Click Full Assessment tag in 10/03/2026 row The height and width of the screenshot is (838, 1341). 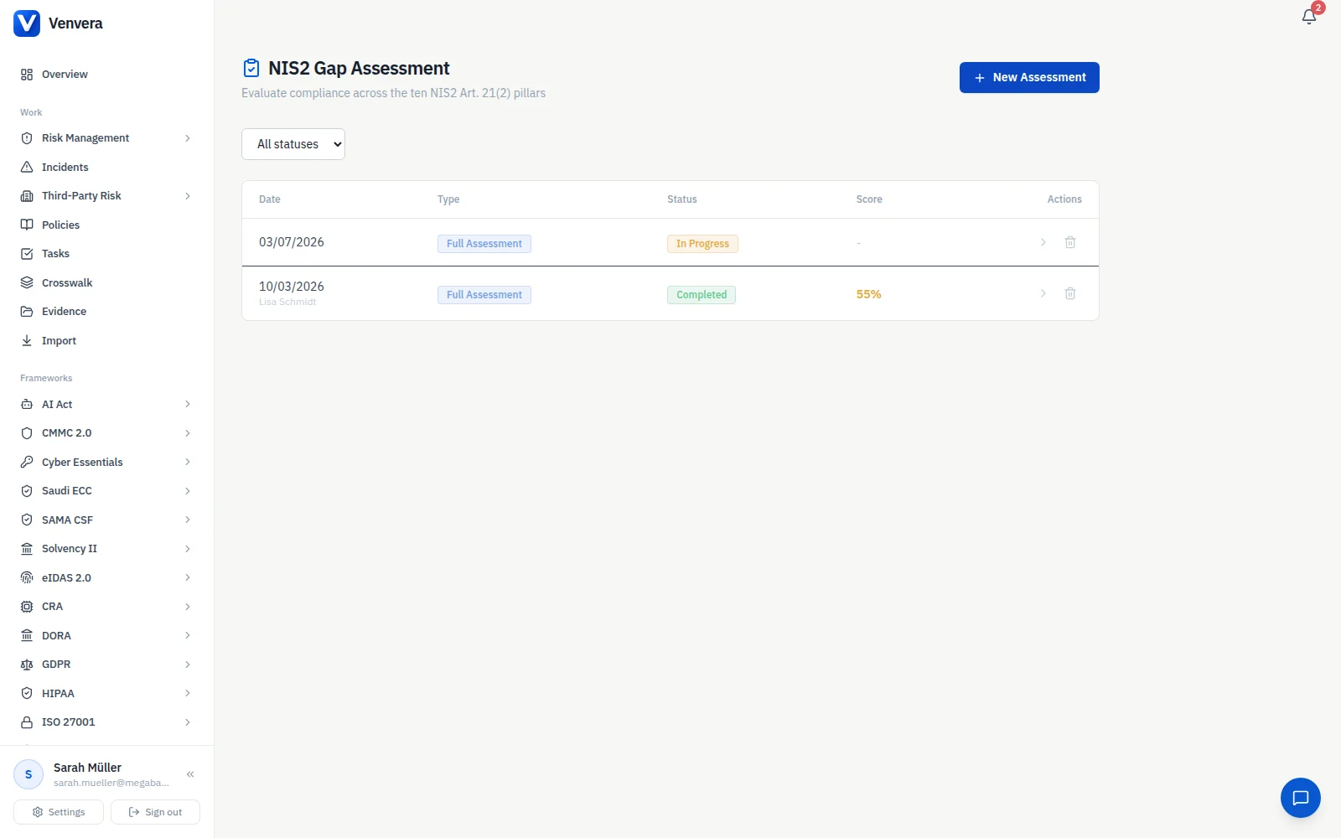tap(484, 295)
